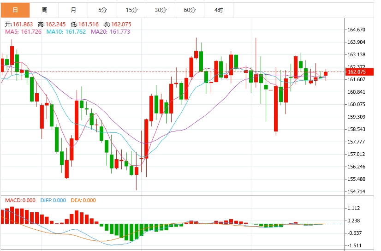This screenshot has height=251, width=381.
Task: Click the latest red candlestick at chart's right end
Action: (x=326, y=74)
